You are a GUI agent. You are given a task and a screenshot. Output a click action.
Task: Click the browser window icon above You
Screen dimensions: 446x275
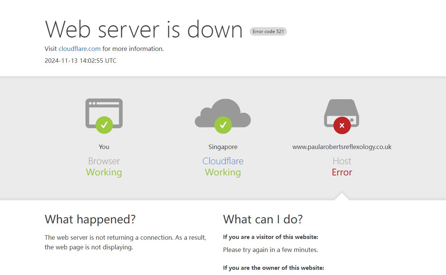104,116
